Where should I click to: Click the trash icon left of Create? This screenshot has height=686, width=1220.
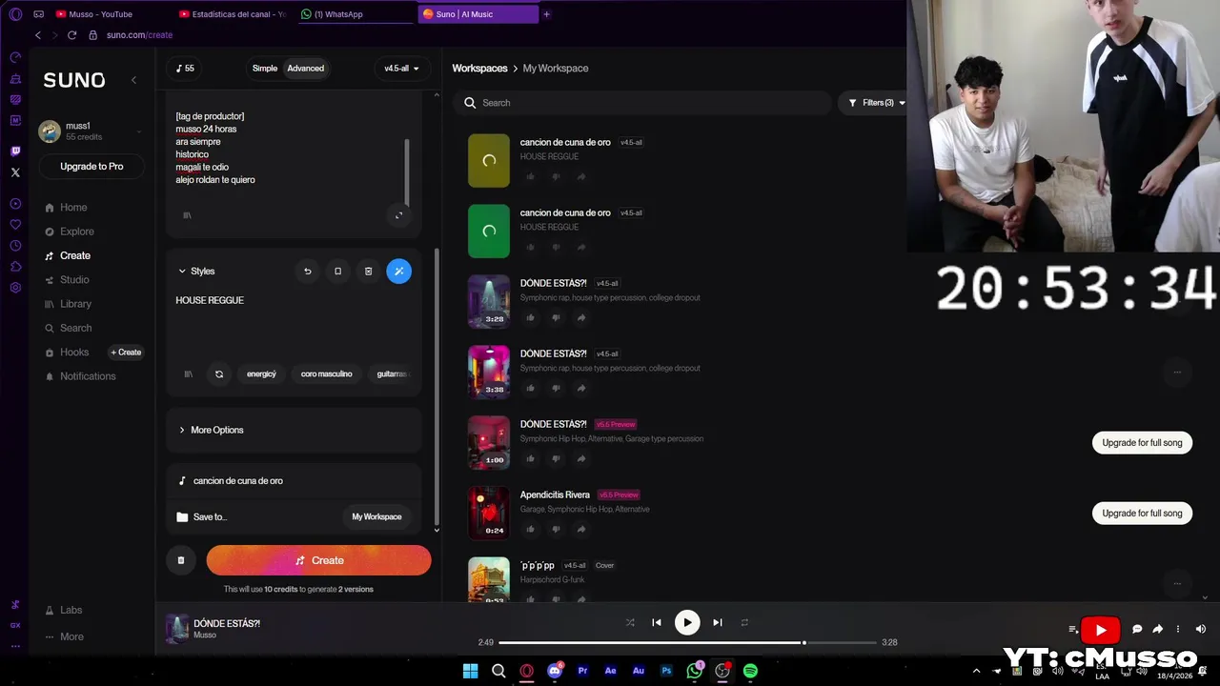point(181,560)
